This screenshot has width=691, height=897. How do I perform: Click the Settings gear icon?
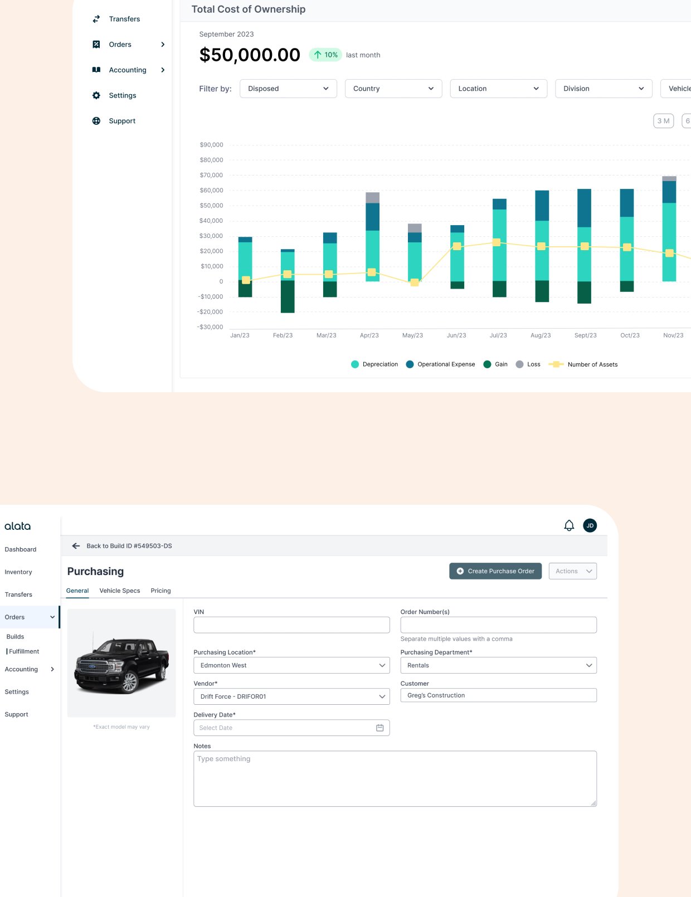coord(96,95)
